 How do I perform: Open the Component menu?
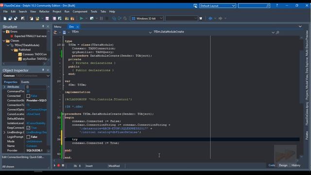[x=80, y=12]
